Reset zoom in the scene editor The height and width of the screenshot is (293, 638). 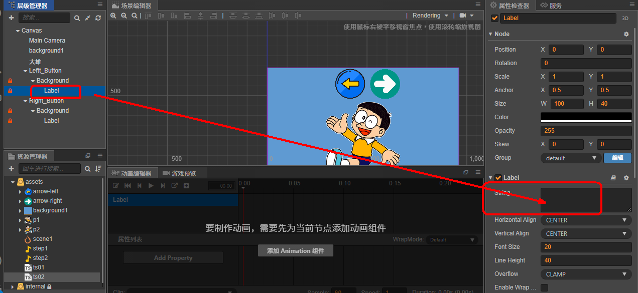coord(135,16)
